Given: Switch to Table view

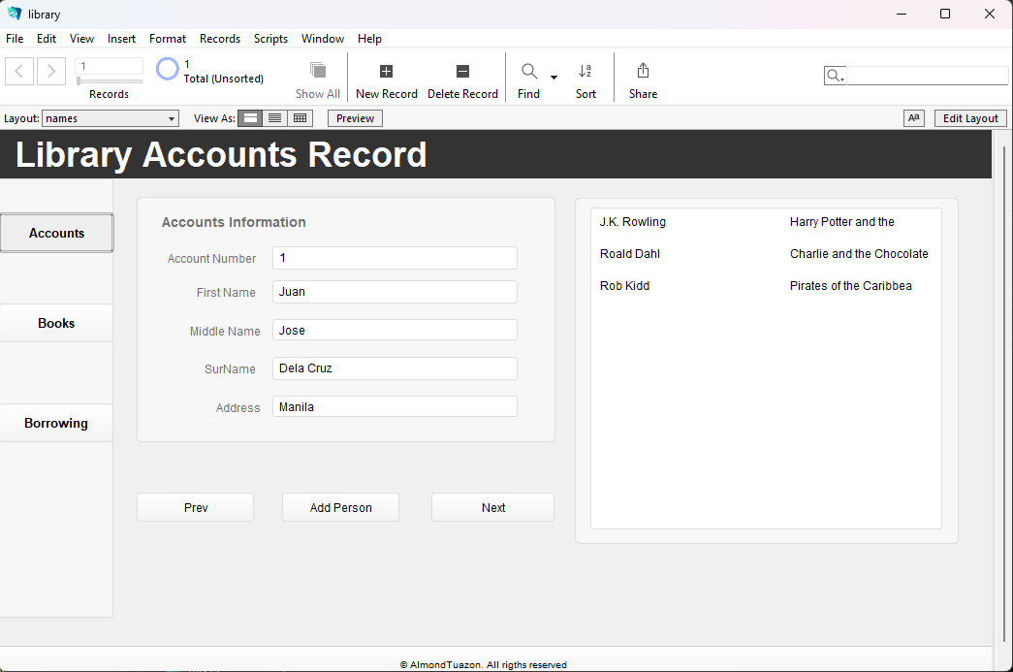Looking at the screenshot, I should pos(300,118).
